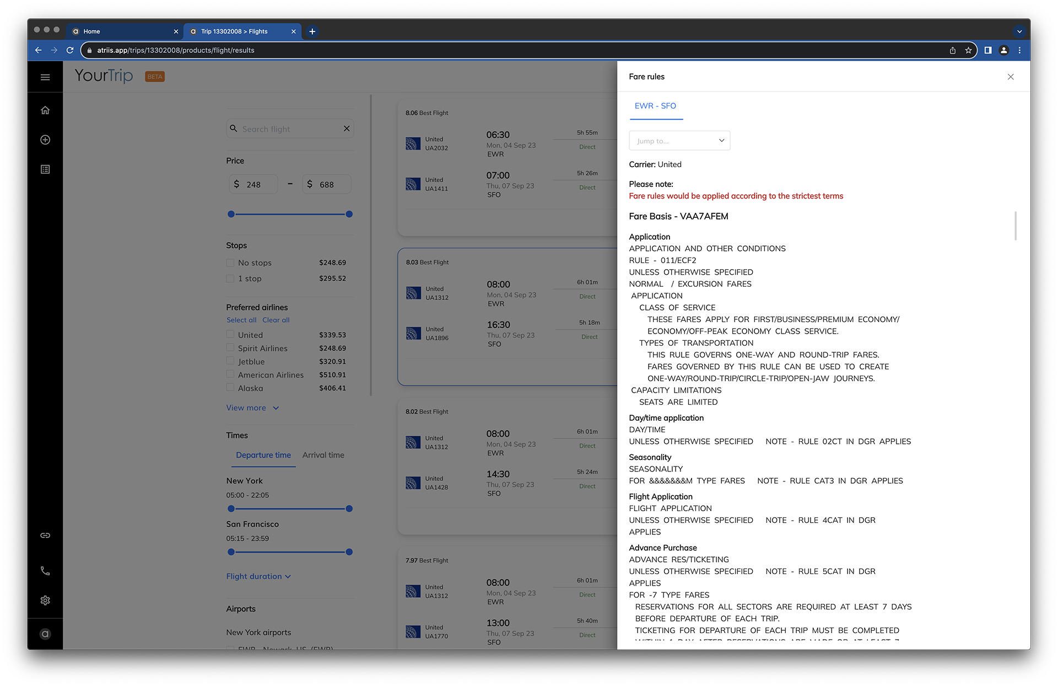This screenshot has height=686, width=1058.
Task: Switch to Trip 13302008 Flights tab
Action: pos(242,31)
